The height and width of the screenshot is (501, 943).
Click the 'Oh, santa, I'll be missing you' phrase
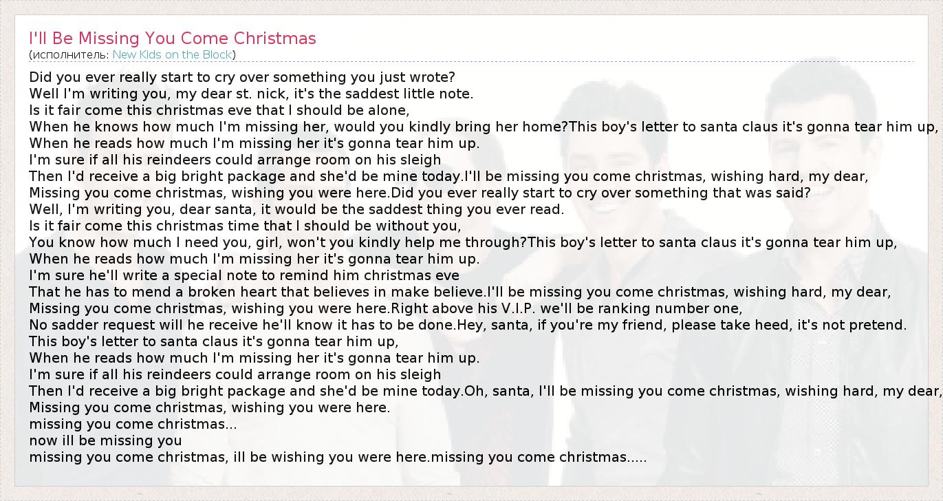[585, 391]
